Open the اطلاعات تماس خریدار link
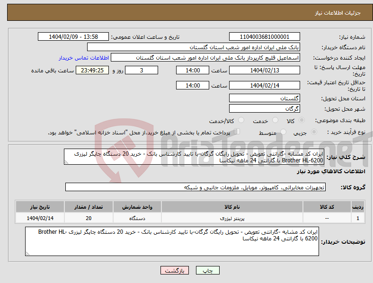Viewport: 373px width, 283px height. click(x=84, y=58)
